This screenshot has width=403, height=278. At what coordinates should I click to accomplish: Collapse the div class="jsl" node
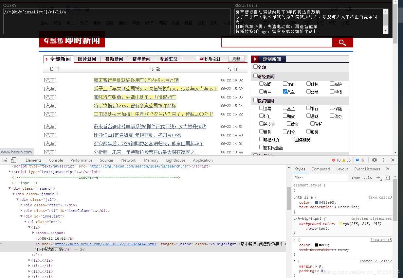point(18,200)
